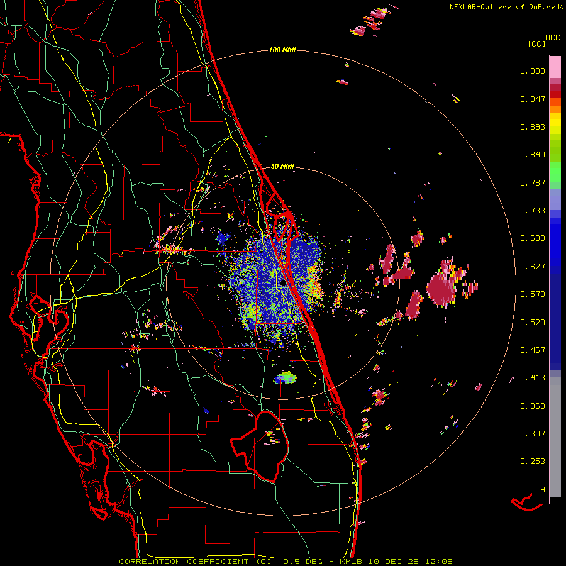The height and width of the screenshot is (566, 566).
Task: Select the 0.680 legend value
Action: (x=533, y=238)
